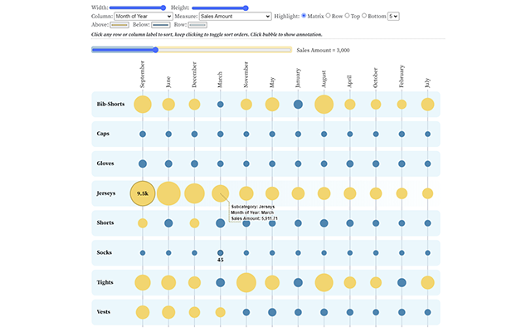Sort by the September column label
The width and height of the screenshot is (531, 332).
tap(142, 75)
